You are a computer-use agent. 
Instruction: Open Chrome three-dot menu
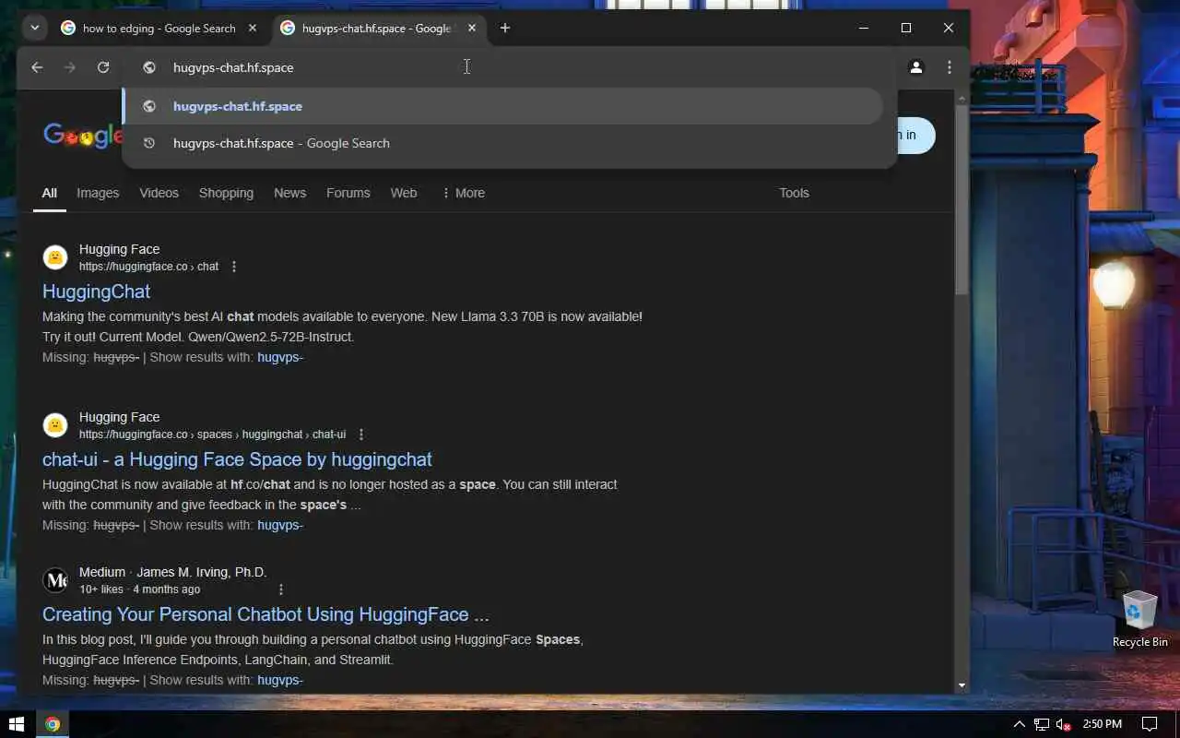950,67
